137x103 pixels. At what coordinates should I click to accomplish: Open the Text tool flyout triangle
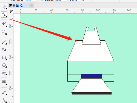pyautogui.click(x=6, y=85)
